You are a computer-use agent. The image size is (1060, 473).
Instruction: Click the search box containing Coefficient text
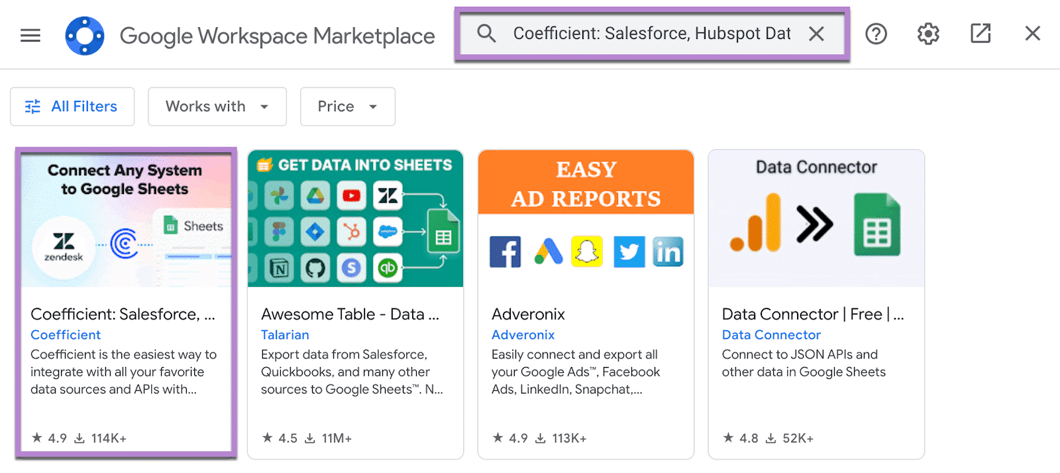[x=652, y=34]
